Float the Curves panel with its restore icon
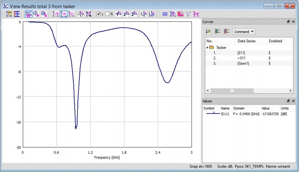Image resolution: width=299 pixels, height=172 pixels. pos(288,22)
